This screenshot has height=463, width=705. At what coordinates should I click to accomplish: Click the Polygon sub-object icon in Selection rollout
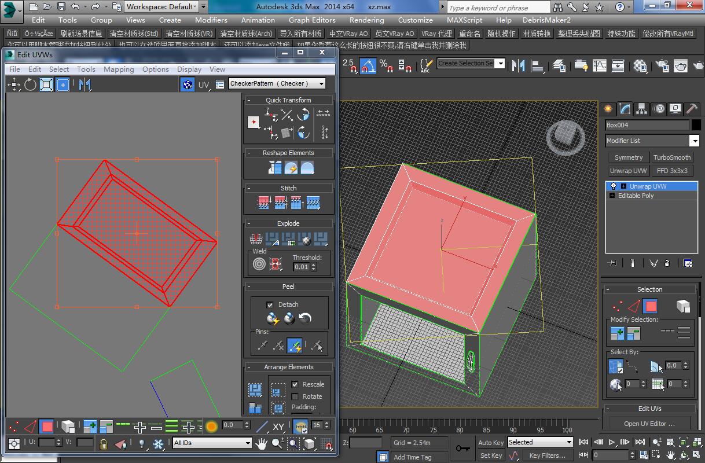(651, 306)
